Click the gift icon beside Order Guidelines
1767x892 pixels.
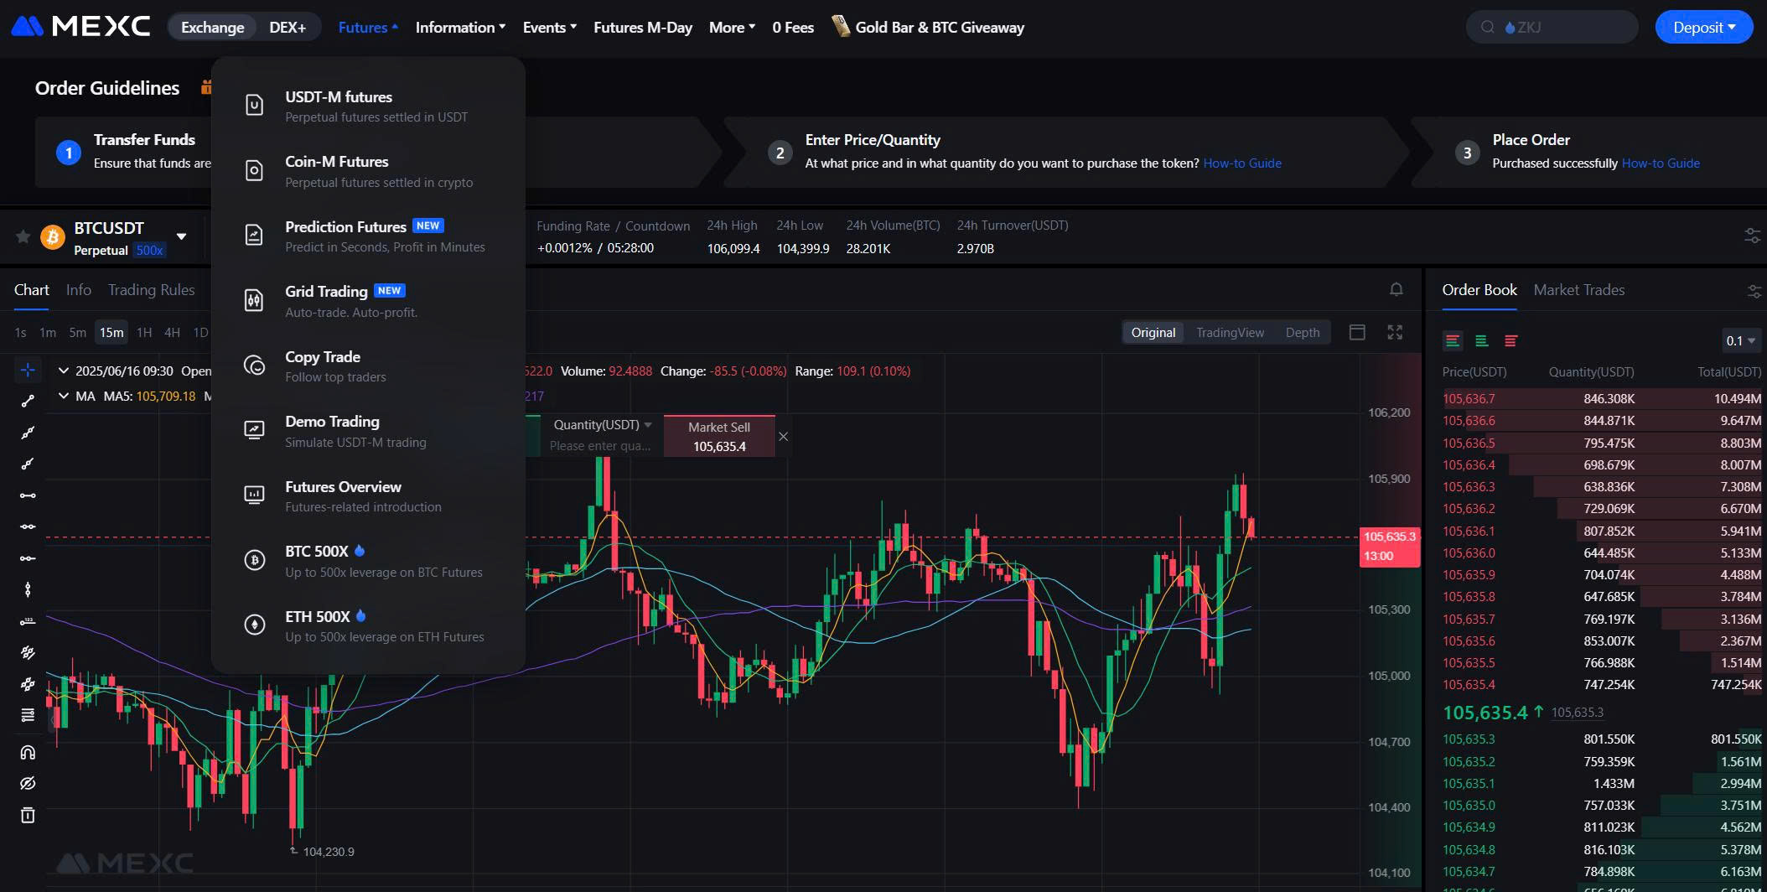coord(205,87)
